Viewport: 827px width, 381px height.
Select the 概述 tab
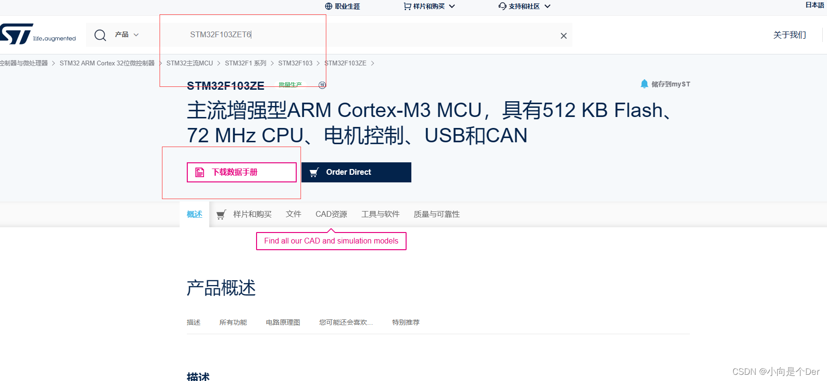coord(194,214)
